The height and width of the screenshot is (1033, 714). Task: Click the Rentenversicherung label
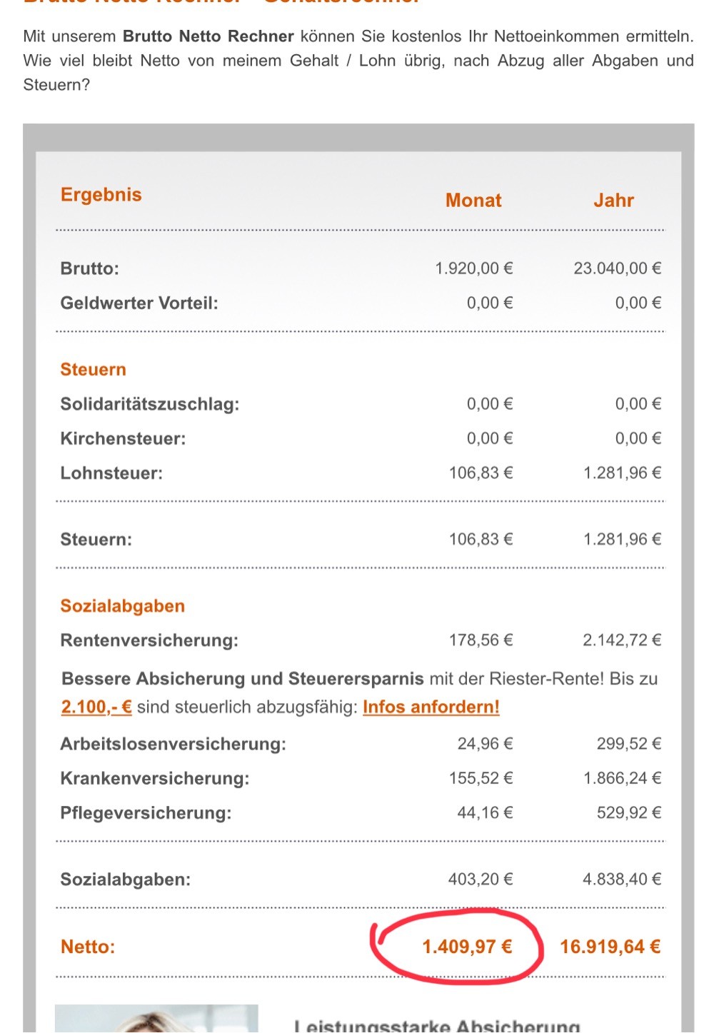149,640
